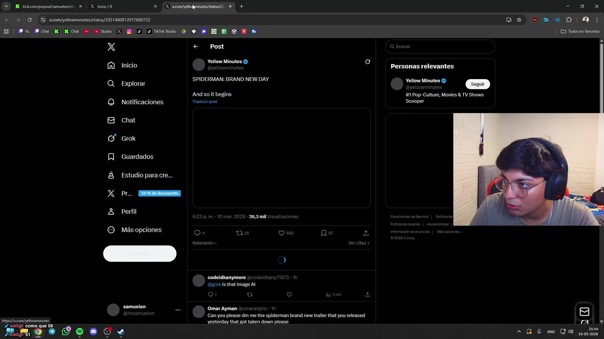604x339 pixels.
Task: Open the floating messages envelope button
Action: click(584, 312)
